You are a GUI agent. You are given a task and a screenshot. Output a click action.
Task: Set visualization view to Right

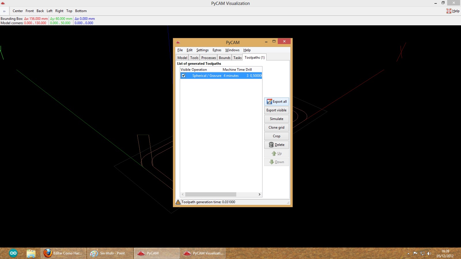59,11
